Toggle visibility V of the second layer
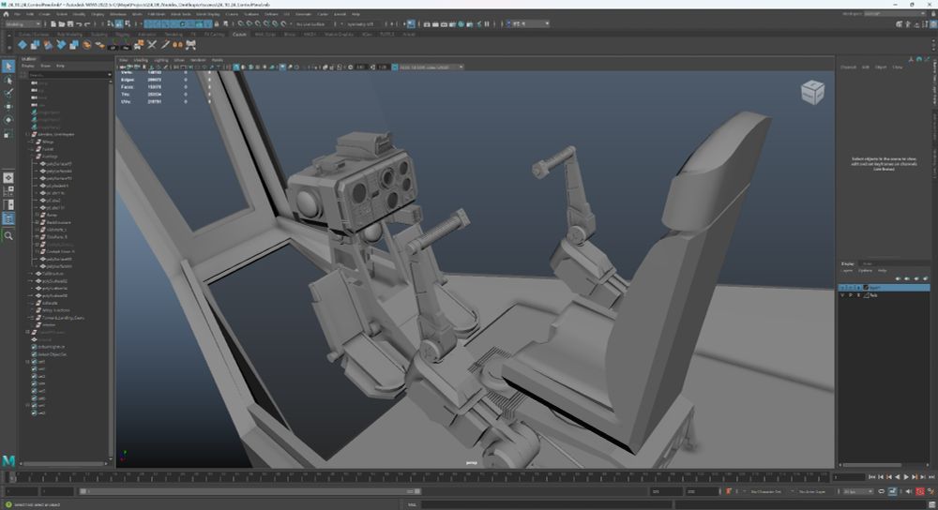The height and width of the screenshot is (510, 938). 843,294
